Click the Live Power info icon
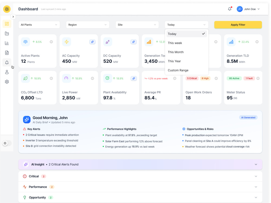Screen dimensions: 271x203 coord(92,78)
